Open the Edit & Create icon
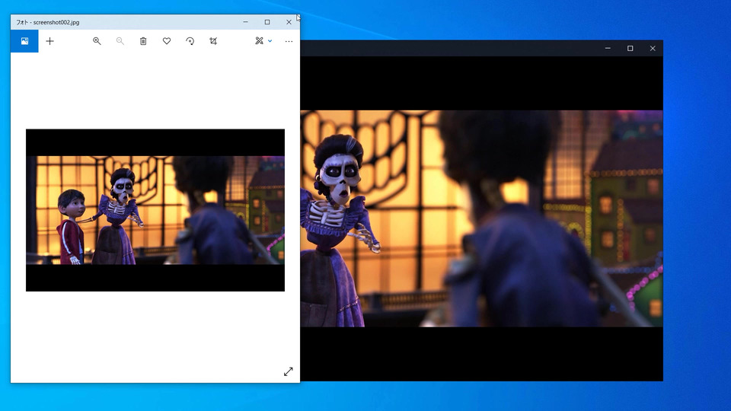This screenshot has height=411, width=731. (259, 41)
